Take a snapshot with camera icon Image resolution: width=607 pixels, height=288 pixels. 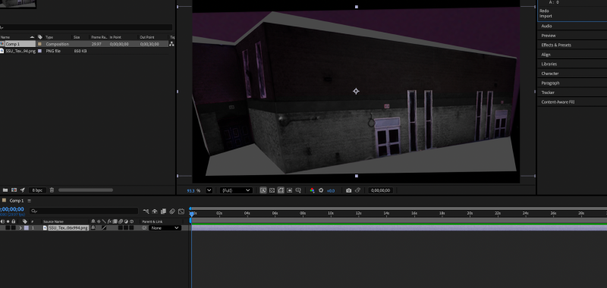click(x=349, y=190)
